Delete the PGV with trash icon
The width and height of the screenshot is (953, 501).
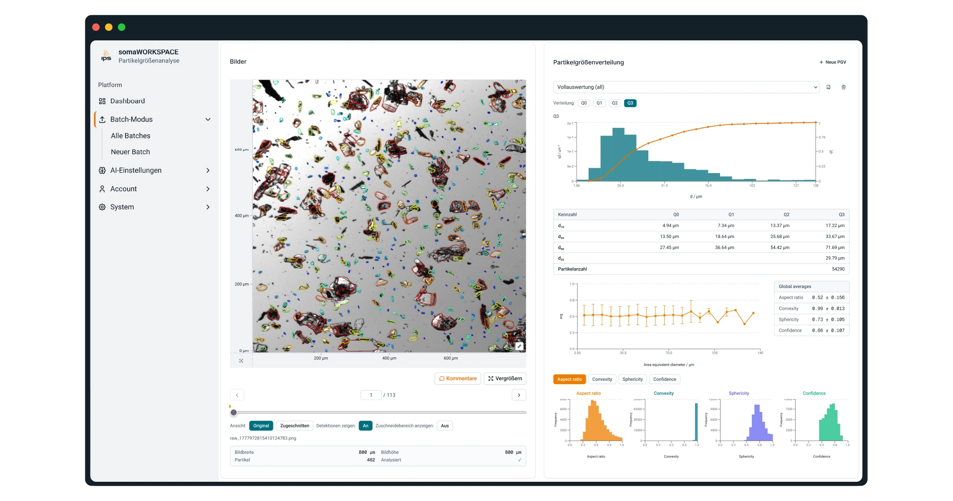click(x=843, y=87)
